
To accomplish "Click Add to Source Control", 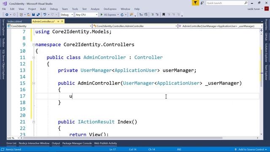I will pos(251,149).
